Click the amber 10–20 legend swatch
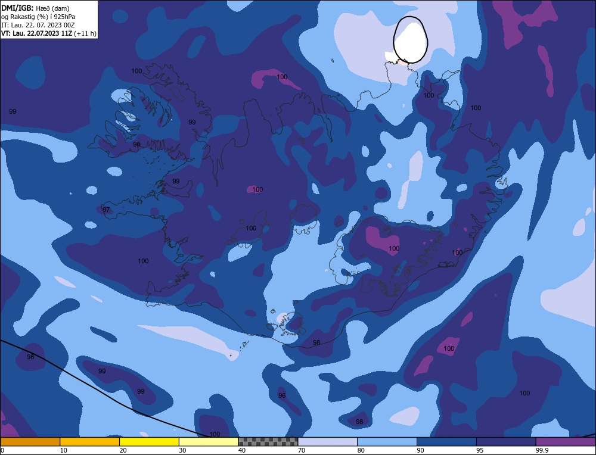The image size is (596, 455). click(90, 442)
